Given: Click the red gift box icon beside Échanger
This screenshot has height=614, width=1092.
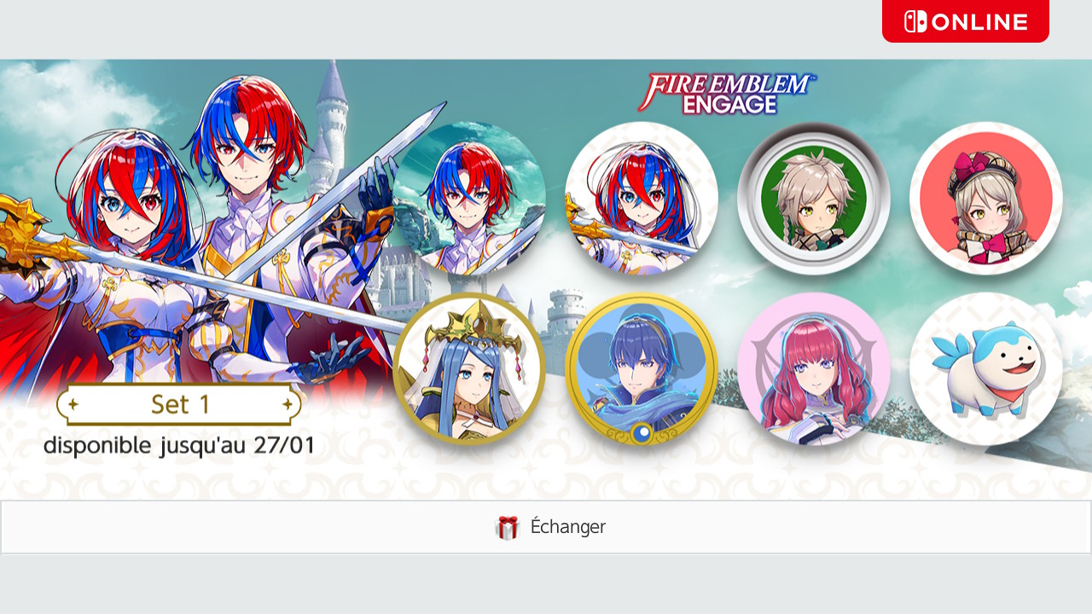Looking at the screenshot, I should (507, 528).
